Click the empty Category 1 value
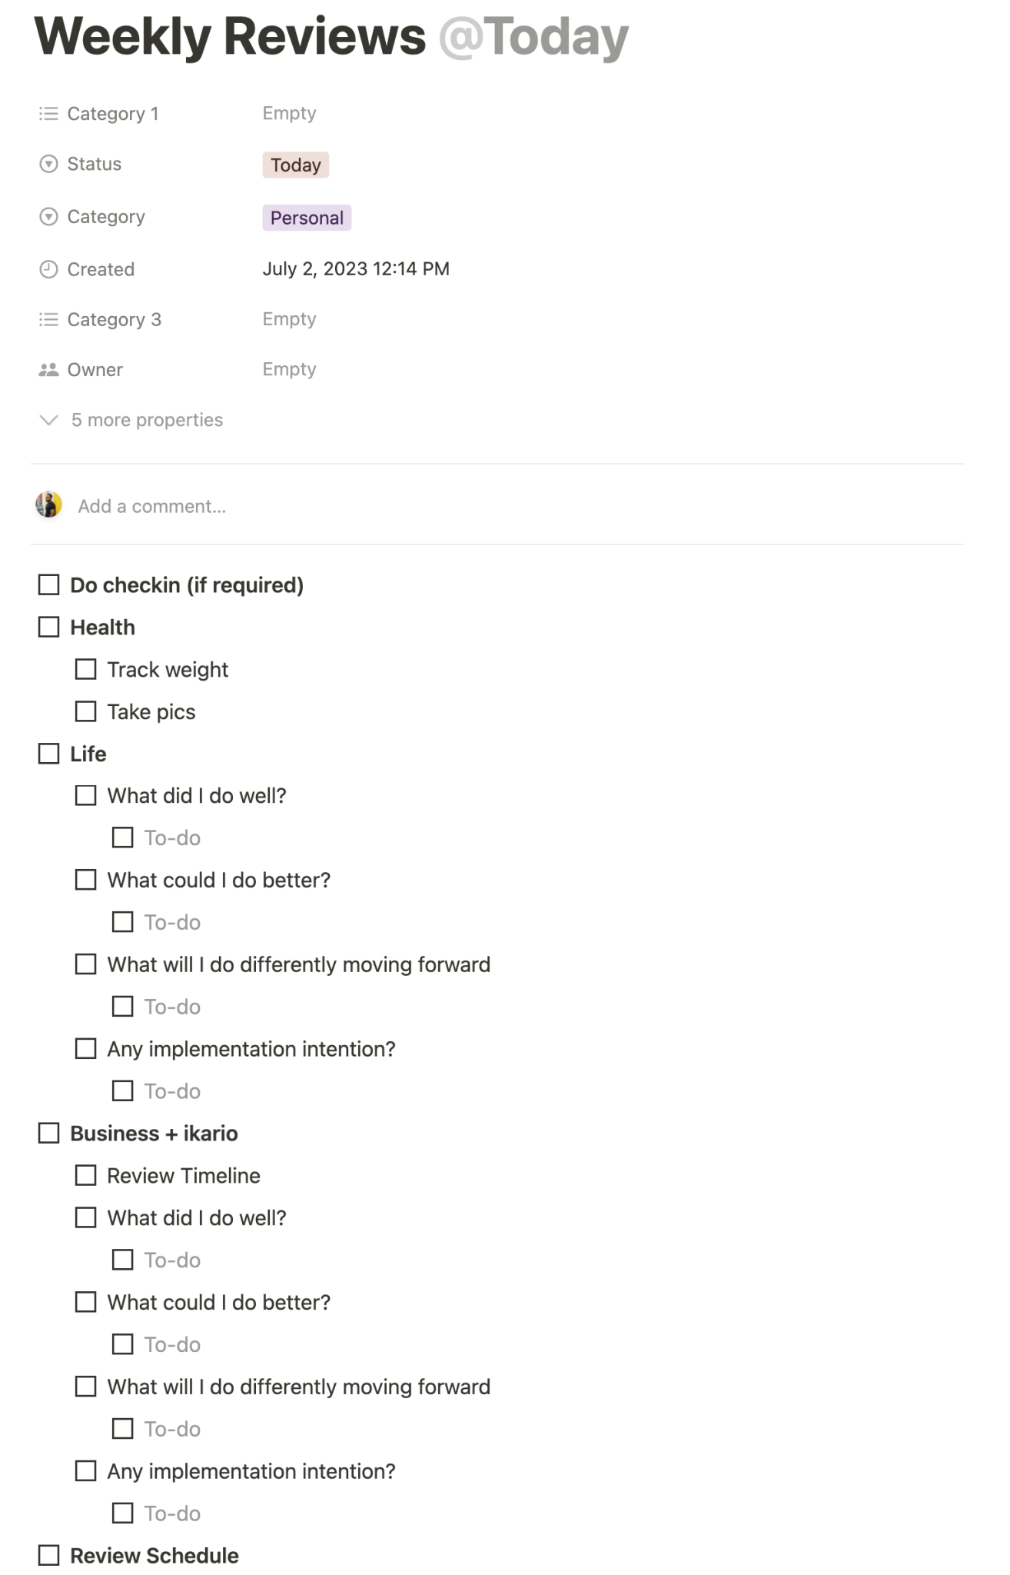Image resolution: width=1010 pixels, height=1575 pixels. (x=289, y=114)
